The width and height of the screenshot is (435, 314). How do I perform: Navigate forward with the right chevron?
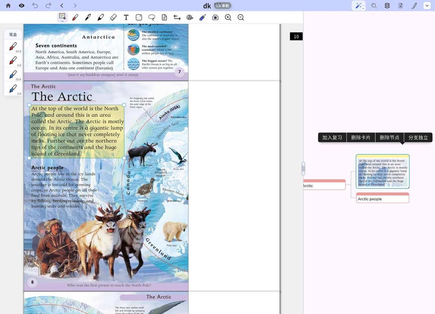tap(75, 5)
